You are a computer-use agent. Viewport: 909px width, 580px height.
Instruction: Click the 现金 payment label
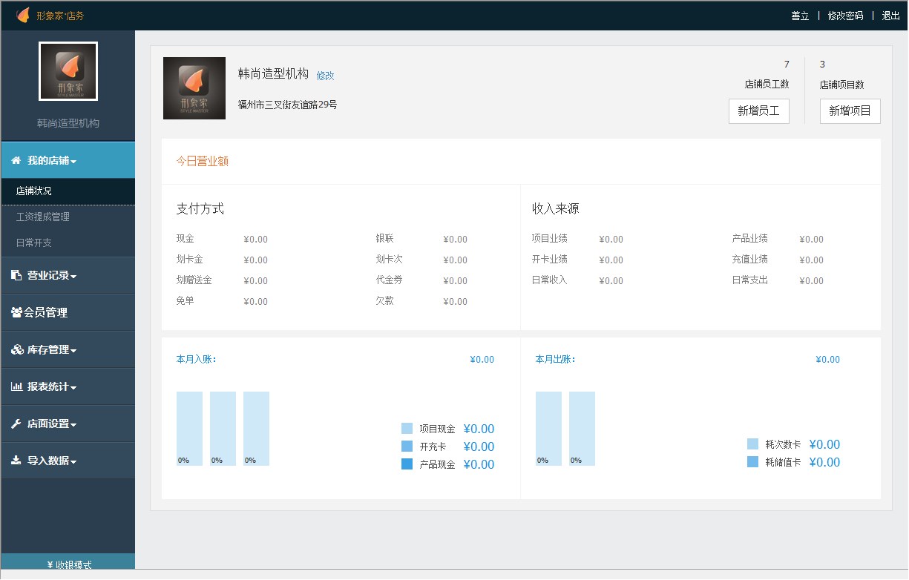185,239
